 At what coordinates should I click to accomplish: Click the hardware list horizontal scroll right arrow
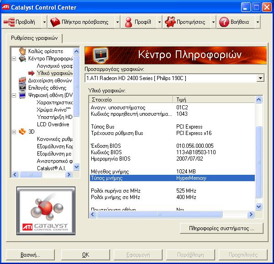pyautogui.click(x=251, y=214)
